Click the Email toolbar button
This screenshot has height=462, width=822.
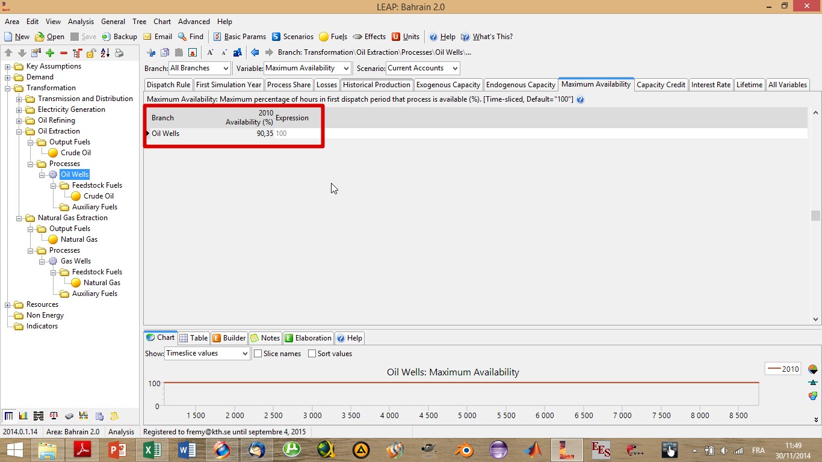(157, 37)
